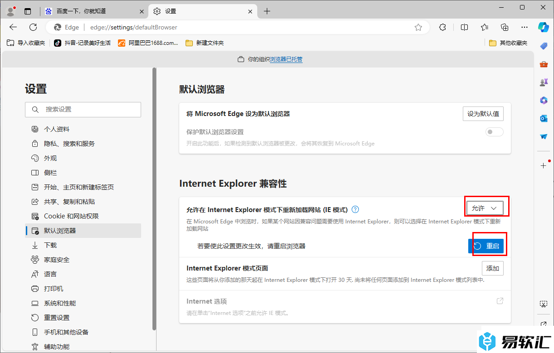This screenshot has width=554, height=353.
Task: Close the 设置 tab
Action: [250, 11]
